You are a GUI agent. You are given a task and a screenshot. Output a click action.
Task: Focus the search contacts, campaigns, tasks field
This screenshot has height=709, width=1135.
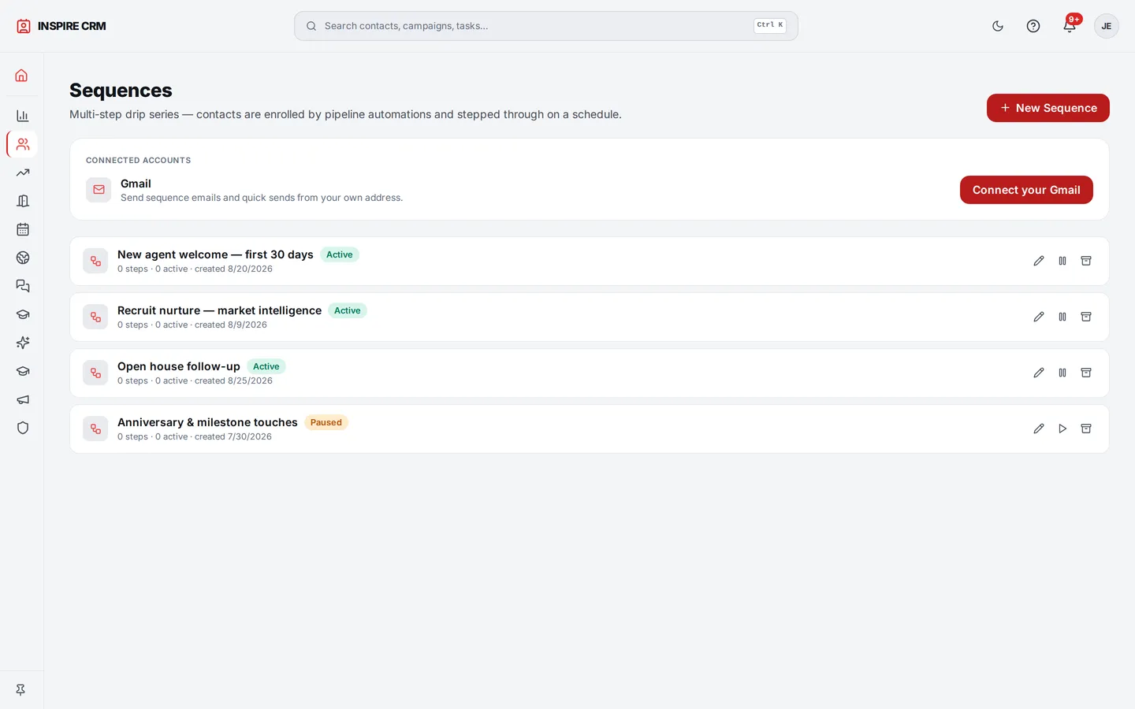tap(545, 26)
